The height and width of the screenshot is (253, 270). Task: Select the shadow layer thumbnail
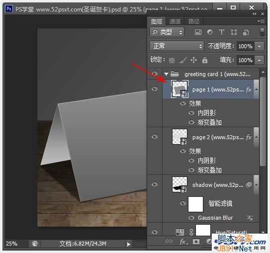pyautogui.click(x=180, y=184)
